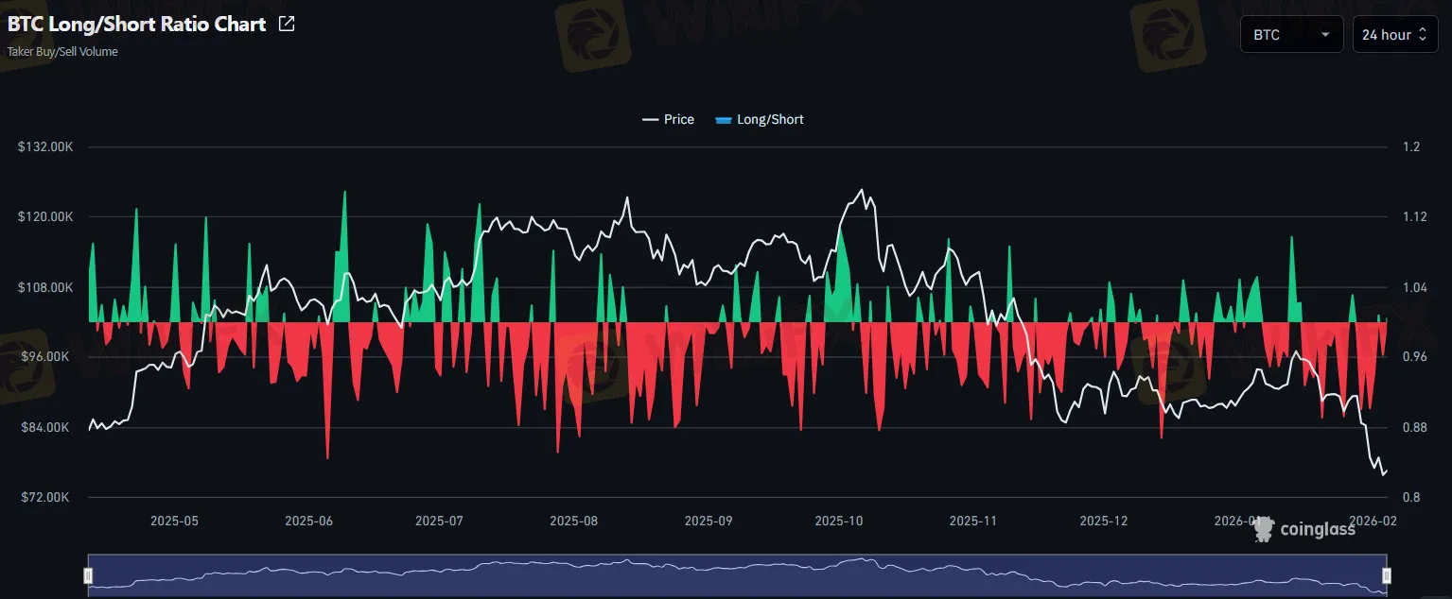1452x599 pixels.
Task: Click the 2025-10 label on the date axis
Action: [x=838, y=520]
